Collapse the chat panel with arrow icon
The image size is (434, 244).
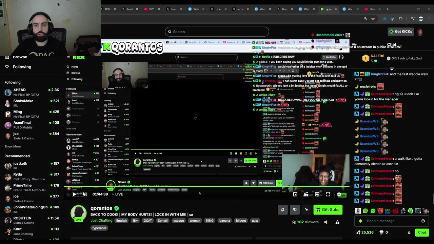click(x=354, y=45)
